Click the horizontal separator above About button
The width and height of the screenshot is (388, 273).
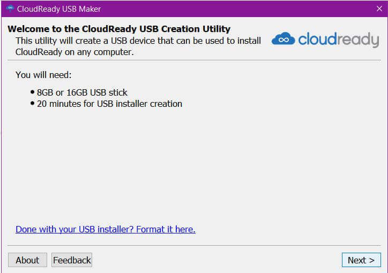pyautogui.click(x=194, y=245)
